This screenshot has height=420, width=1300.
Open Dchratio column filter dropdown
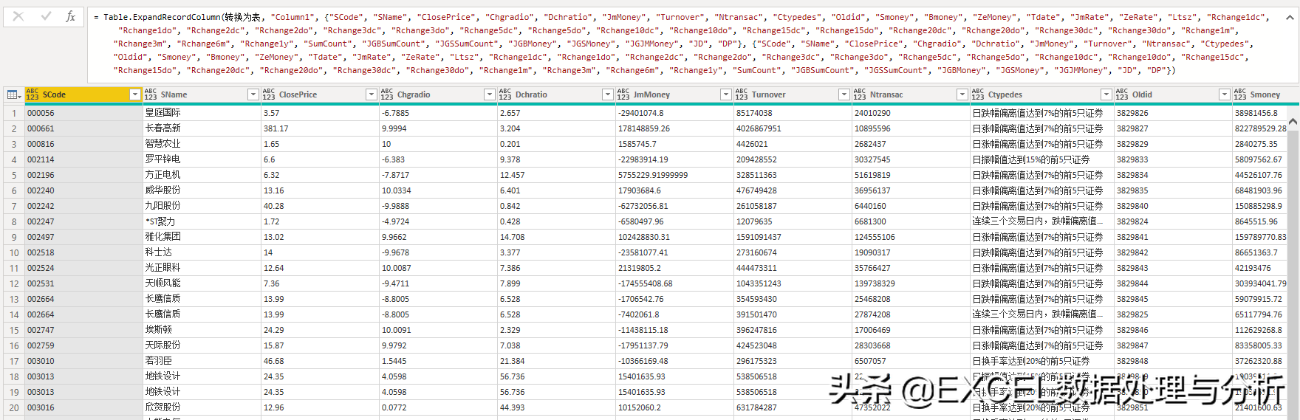pos(608,94)
